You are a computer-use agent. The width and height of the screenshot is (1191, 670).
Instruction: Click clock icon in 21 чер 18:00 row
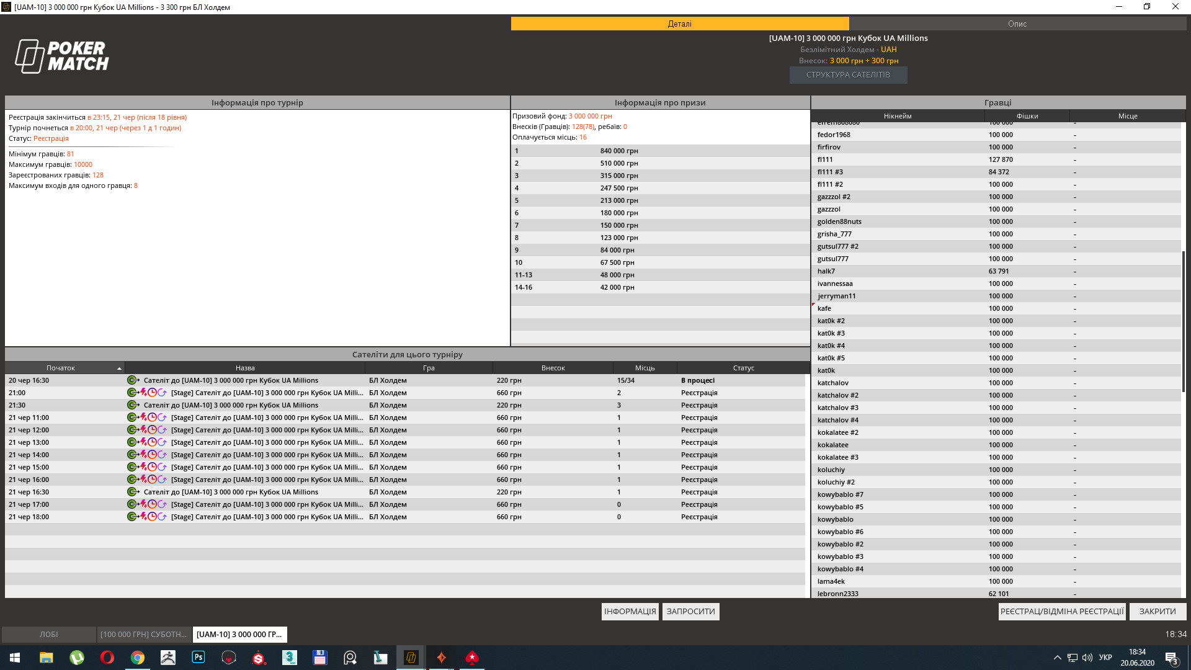152,517
